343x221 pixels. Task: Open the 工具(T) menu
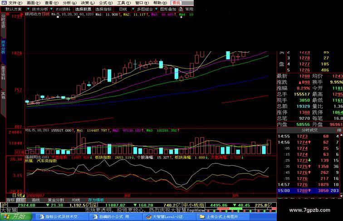[x=124, y=3]
